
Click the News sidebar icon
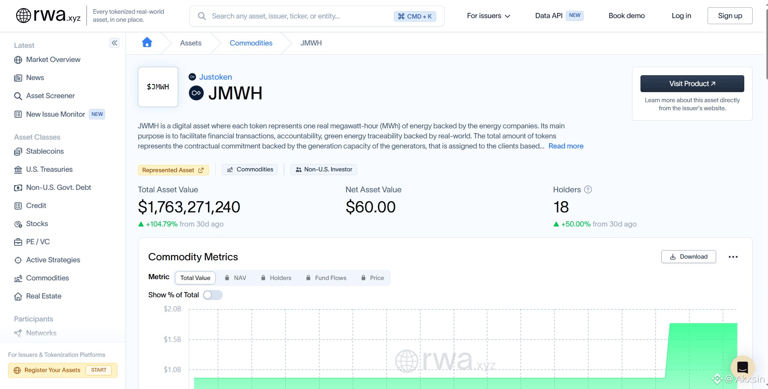[18, 78]
